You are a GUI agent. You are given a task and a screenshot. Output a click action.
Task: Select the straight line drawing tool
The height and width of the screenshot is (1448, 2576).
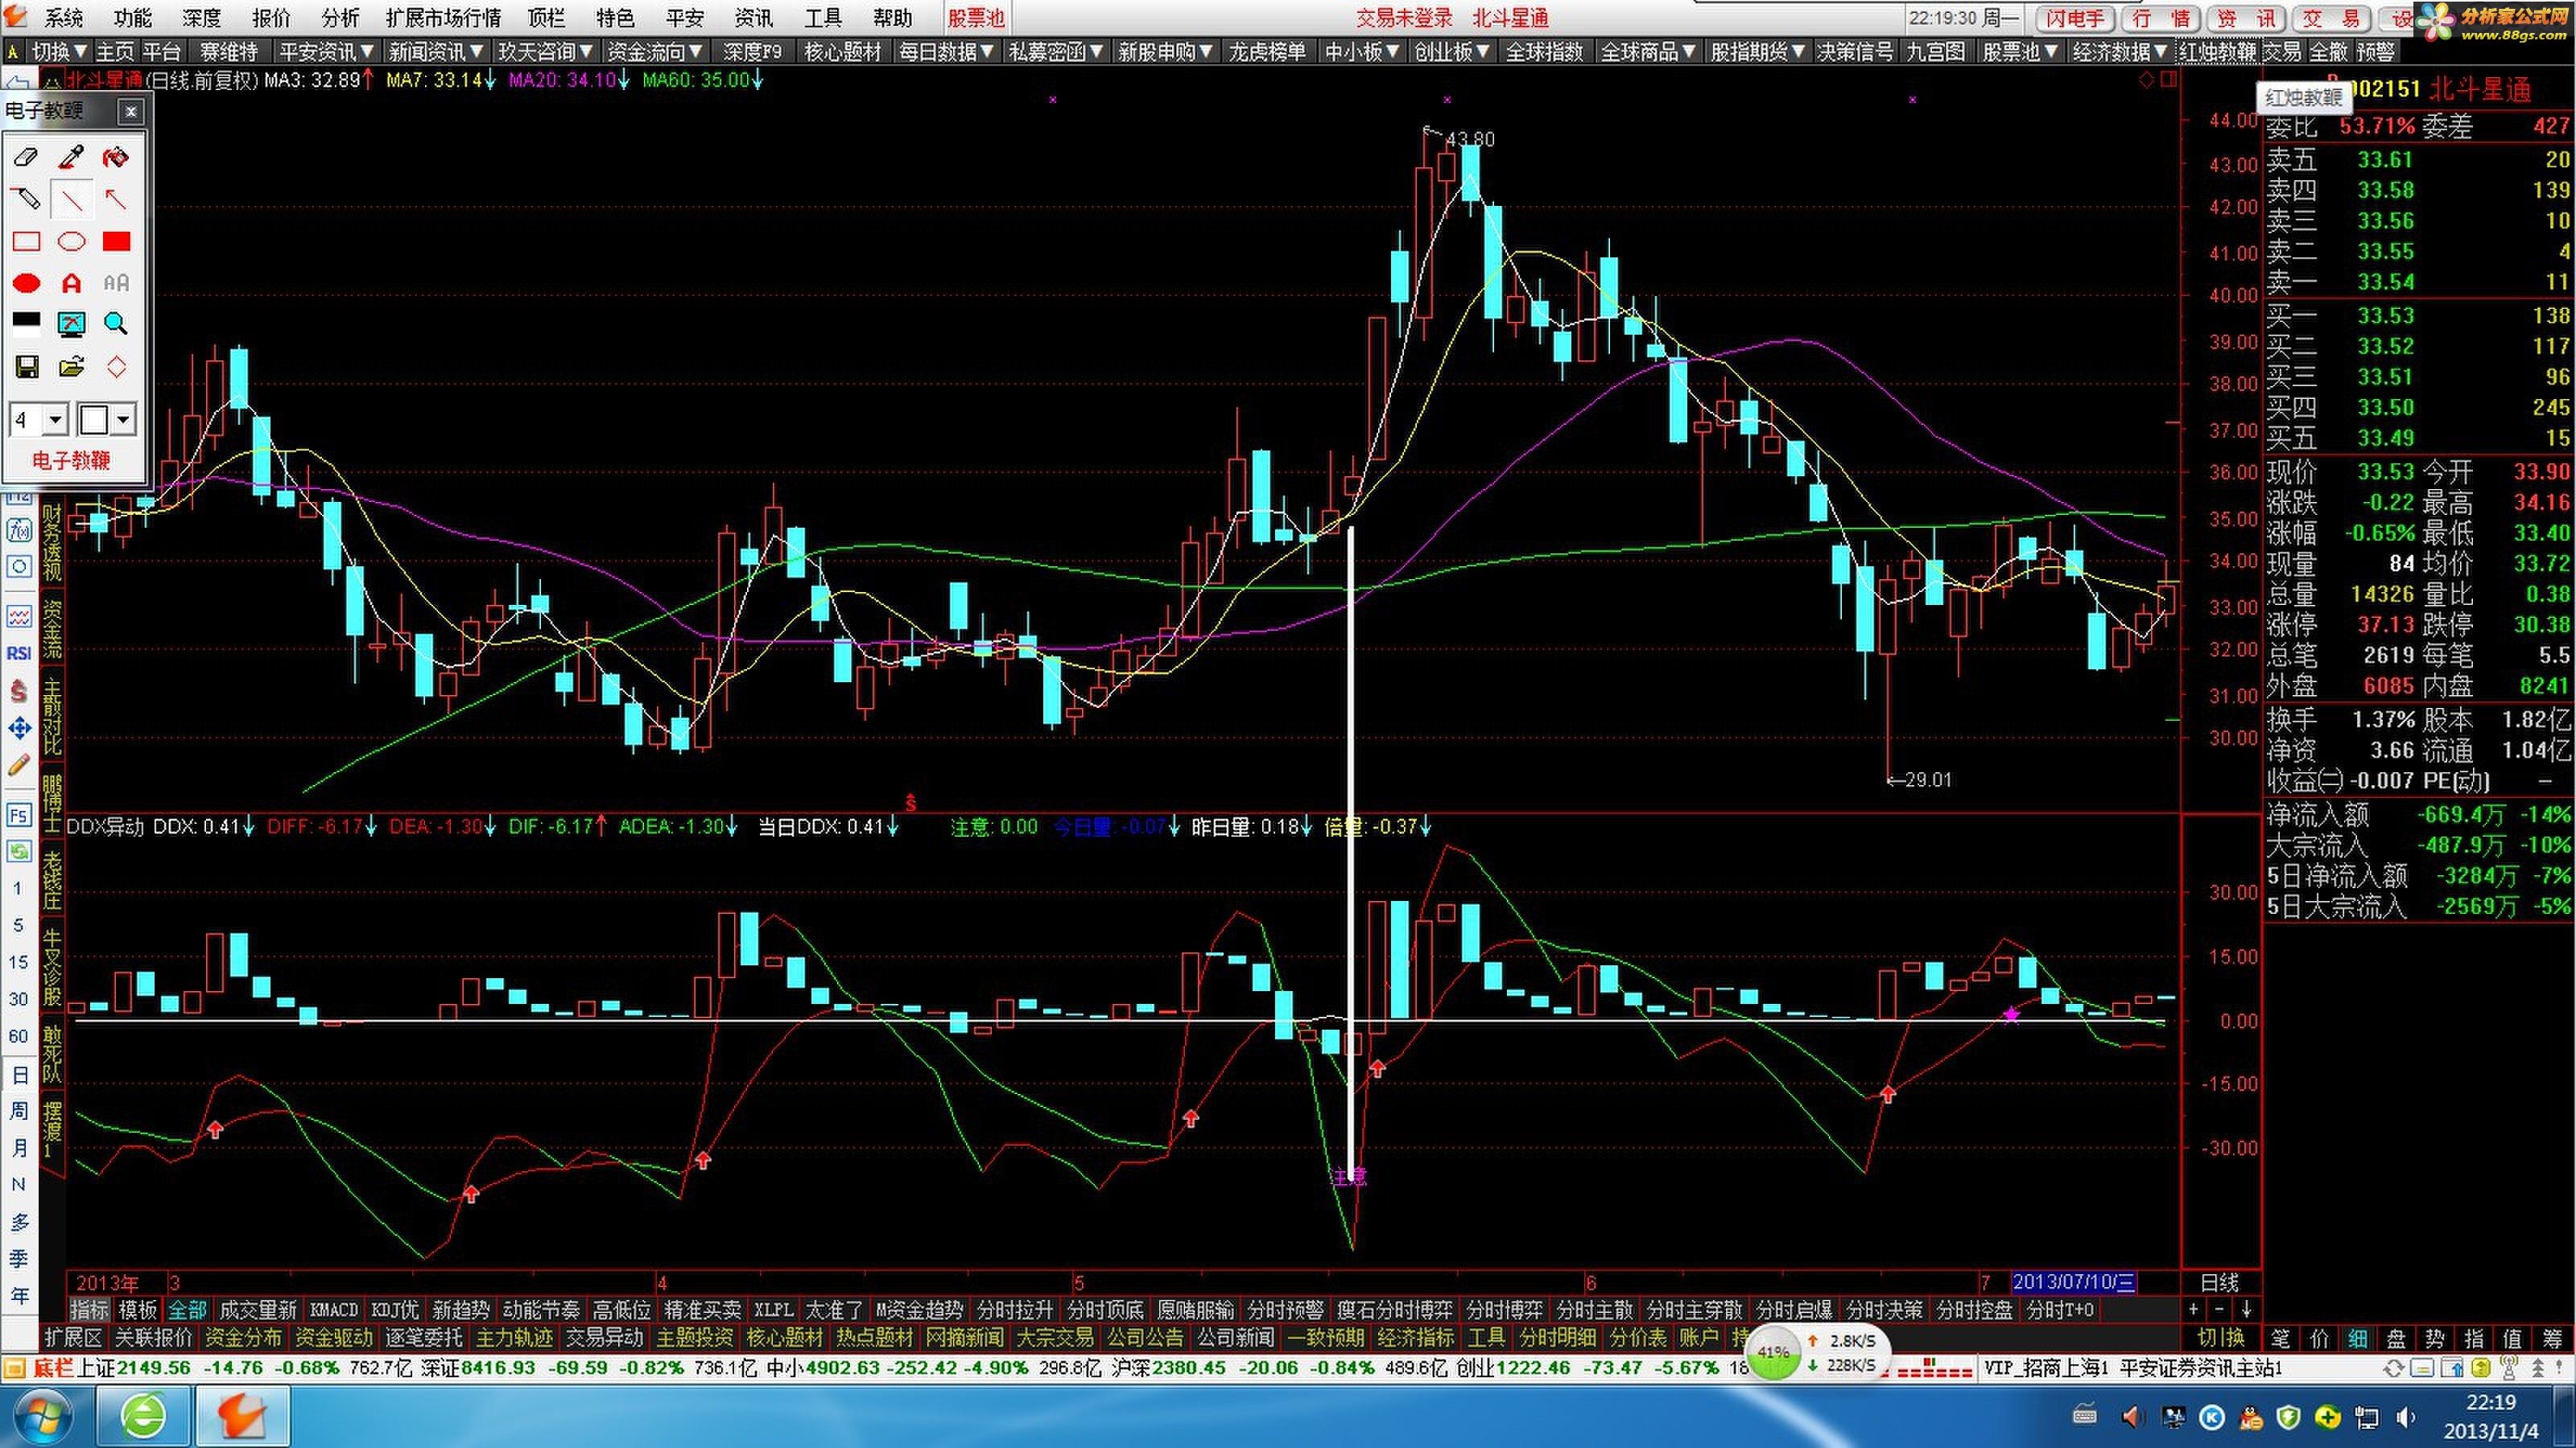pyautogui.click(x=71, y=199)
